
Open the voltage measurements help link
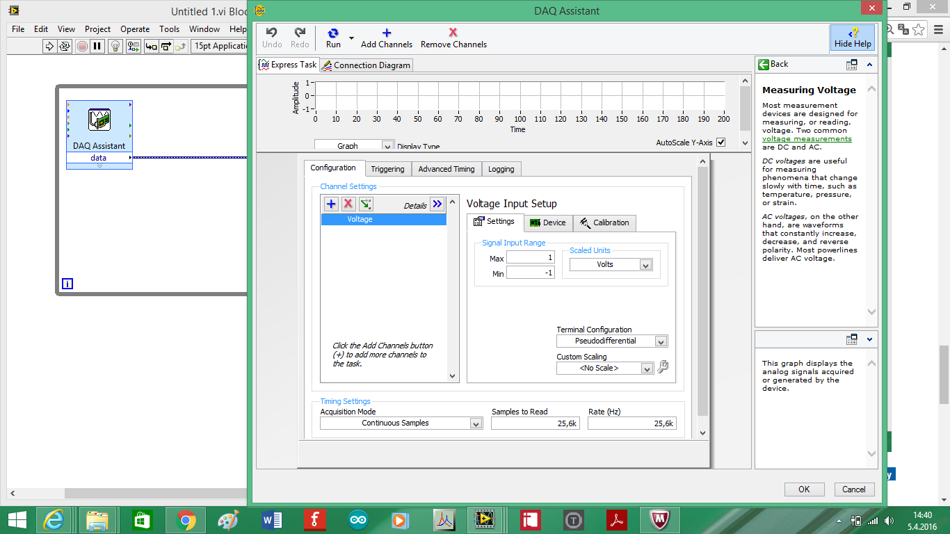pos(807,139)
